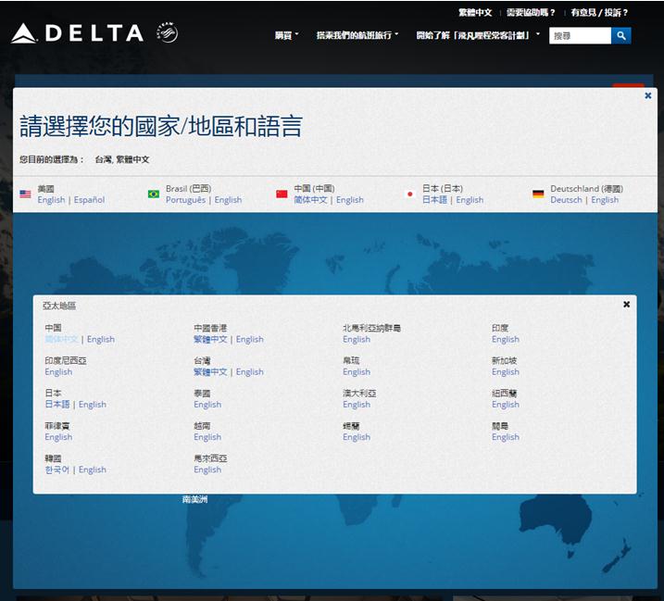Image resolution: width=664 pixels, height=601 pixels.
Task: Expand the 購買 dropdown menu
Action: [x=287, y=35]
